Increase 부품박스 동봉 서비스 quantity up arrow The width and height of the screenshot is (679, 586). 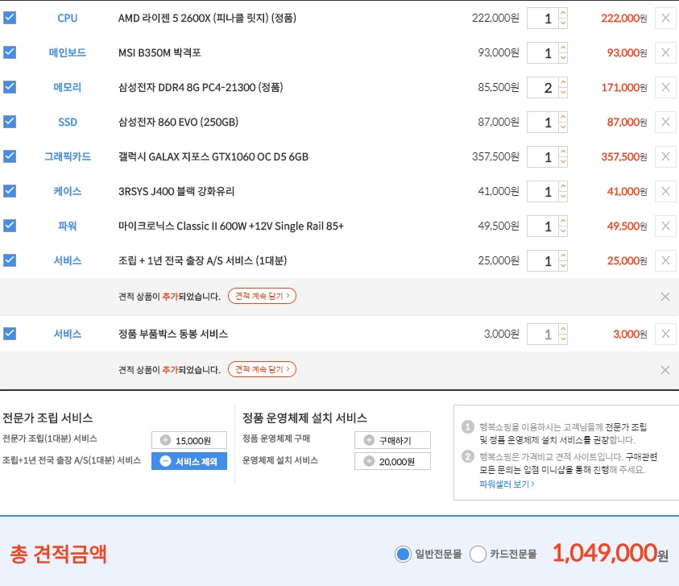[563, 329]
